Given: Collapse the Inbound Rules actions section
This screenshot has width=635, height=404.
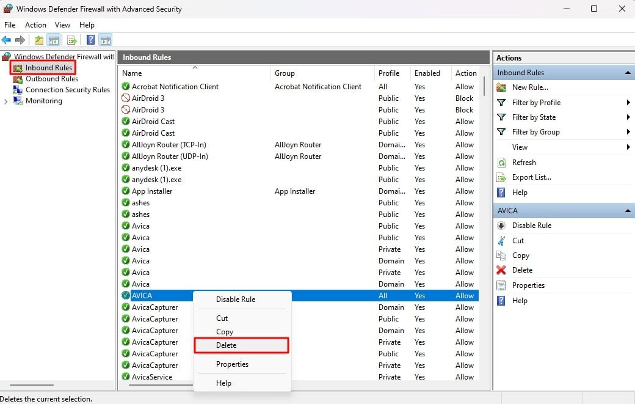Looking at the screenshot, I should tap(628, 73).
